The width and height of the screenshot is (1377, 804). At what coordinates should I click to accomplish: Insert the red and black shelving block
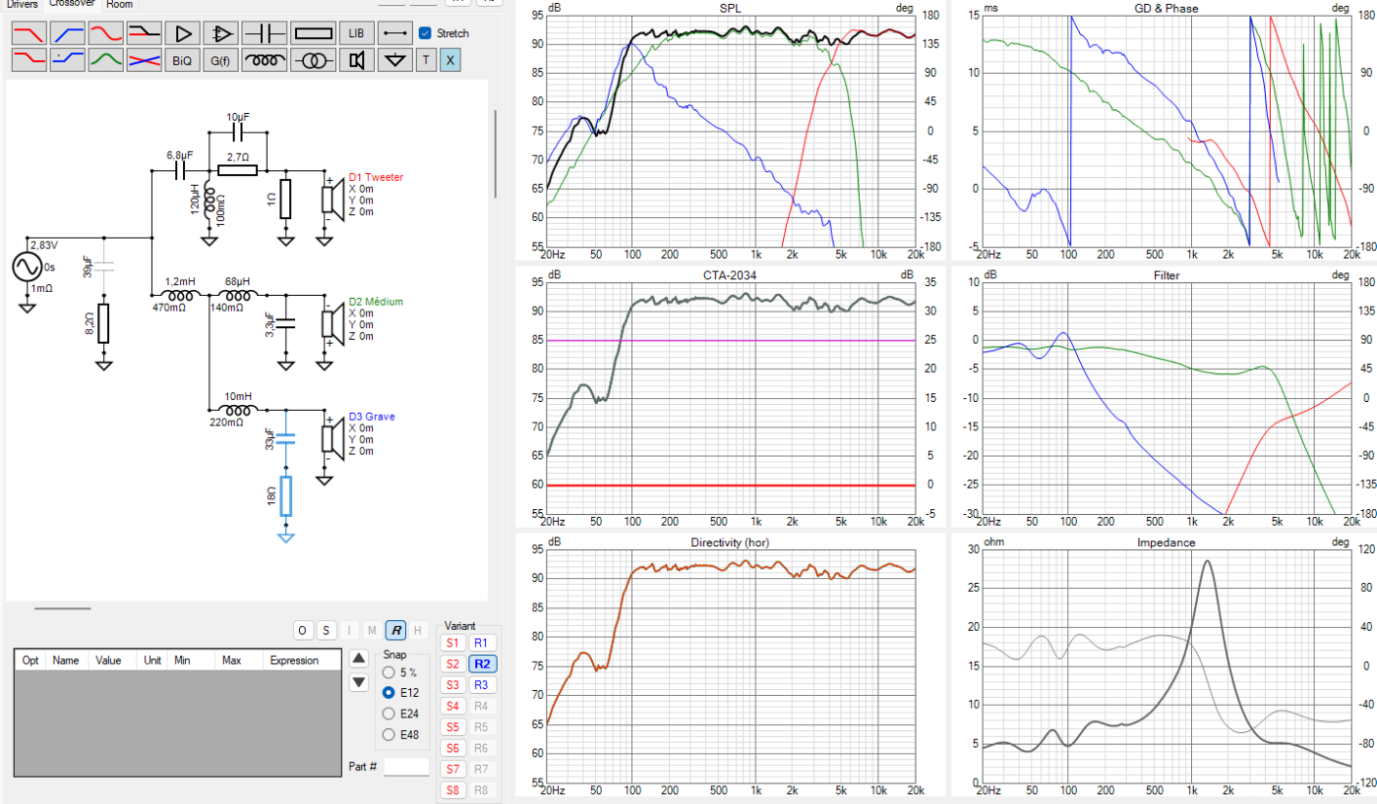(144, 32)
